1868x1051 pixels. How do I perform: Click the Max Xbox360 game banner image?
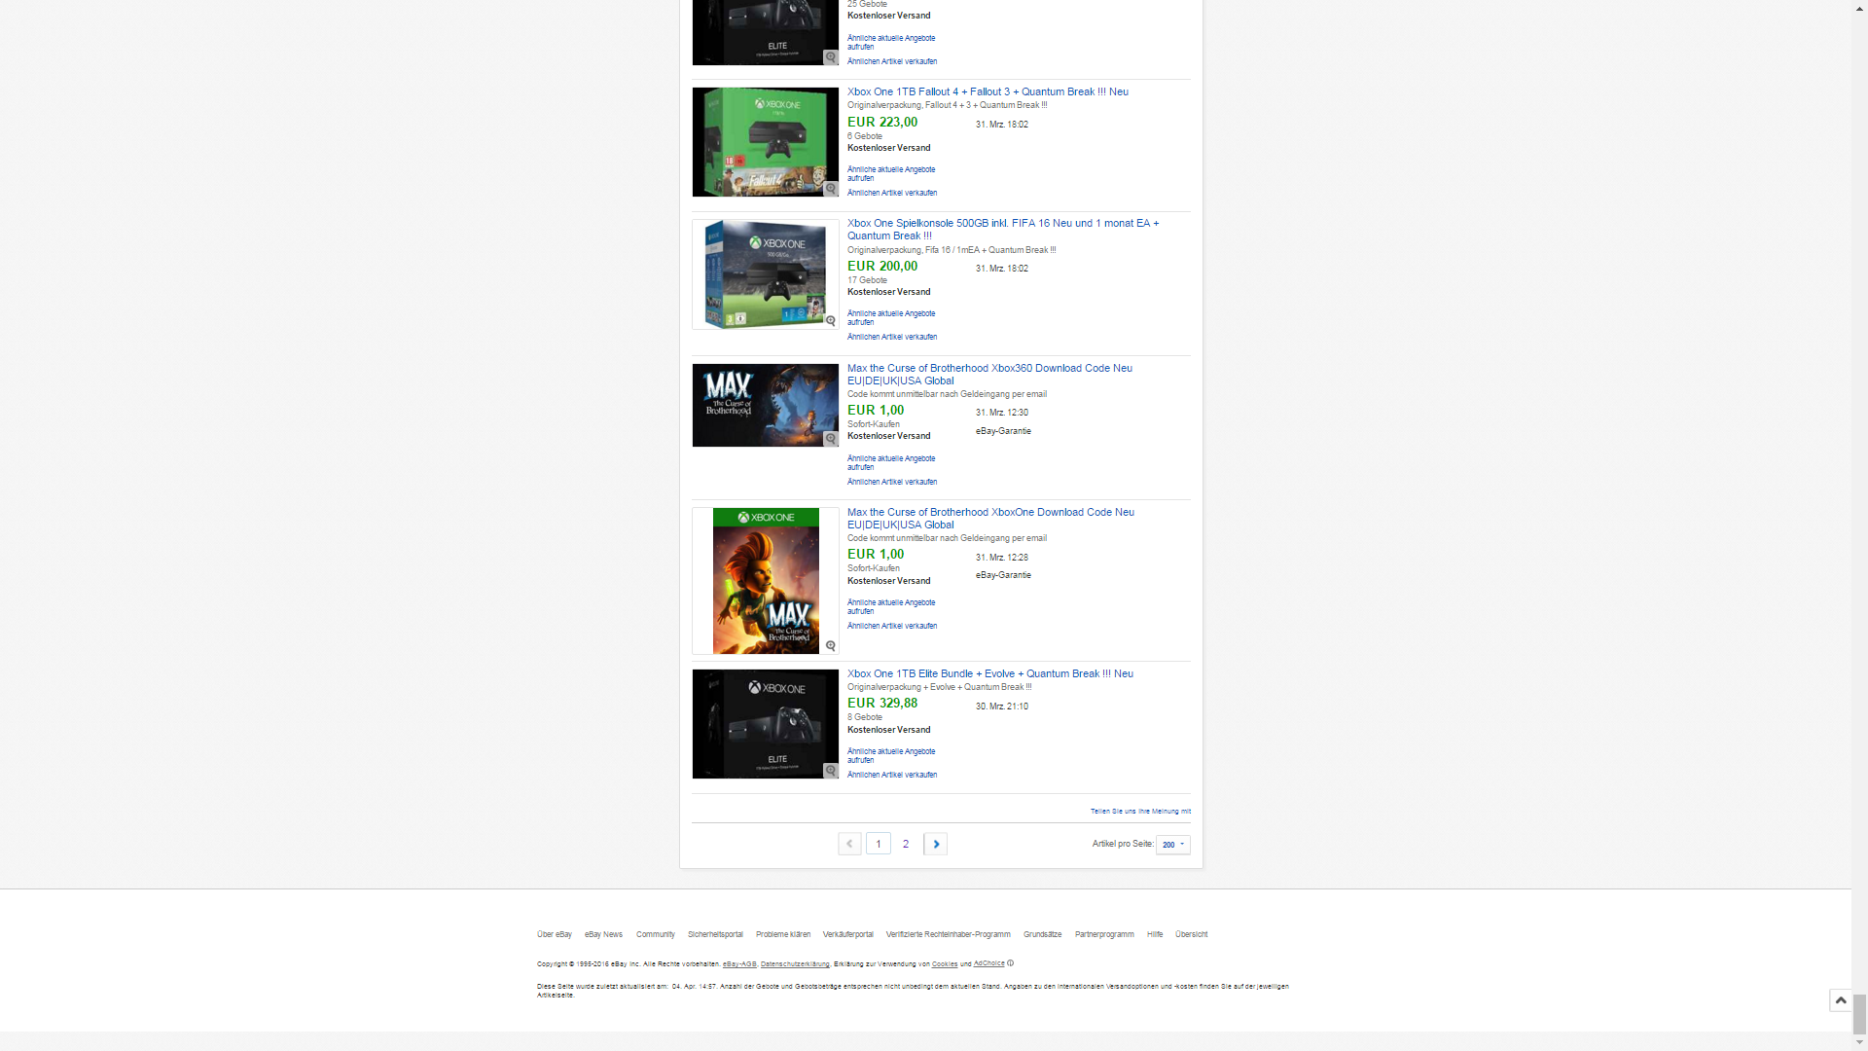pyautogui.click(x=766, y=406)
